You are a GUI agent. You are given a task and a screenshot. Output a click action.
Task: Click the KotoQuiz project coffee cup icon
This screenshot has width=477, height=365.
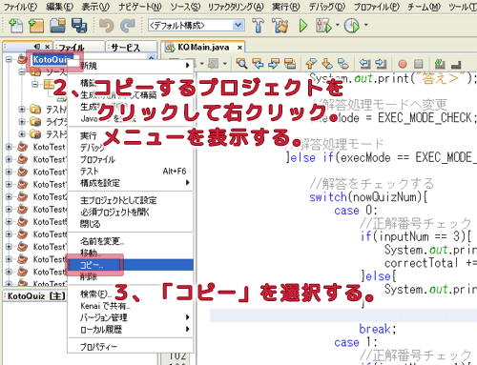[x=22, y=59]
